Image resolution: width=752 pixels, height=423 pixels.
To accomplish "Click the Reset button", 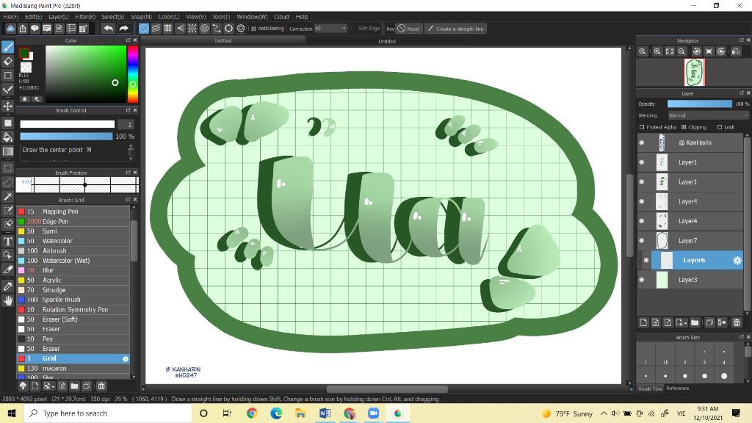I will pos(408,29).
